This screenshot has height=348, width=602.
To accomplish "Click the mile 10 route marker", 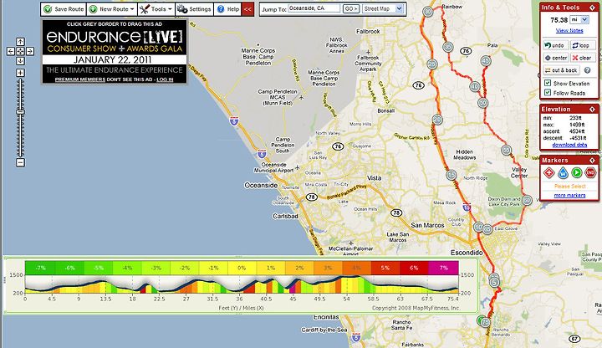I will coord(478,227).
